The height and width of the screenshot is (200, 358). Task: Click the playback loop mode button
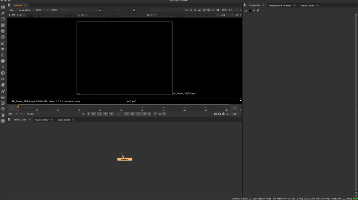click(x=84, y=114)
